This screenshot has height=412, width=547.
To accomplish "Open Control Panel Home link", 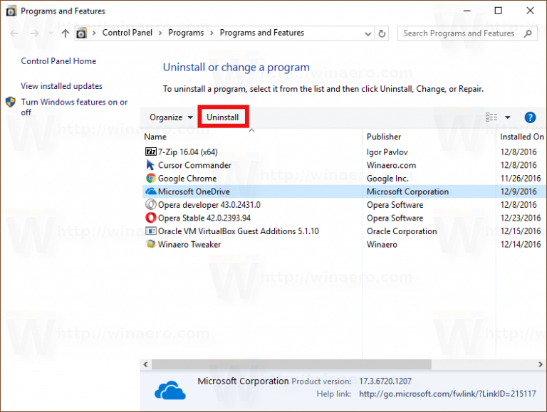I will (x=58, y=61).
